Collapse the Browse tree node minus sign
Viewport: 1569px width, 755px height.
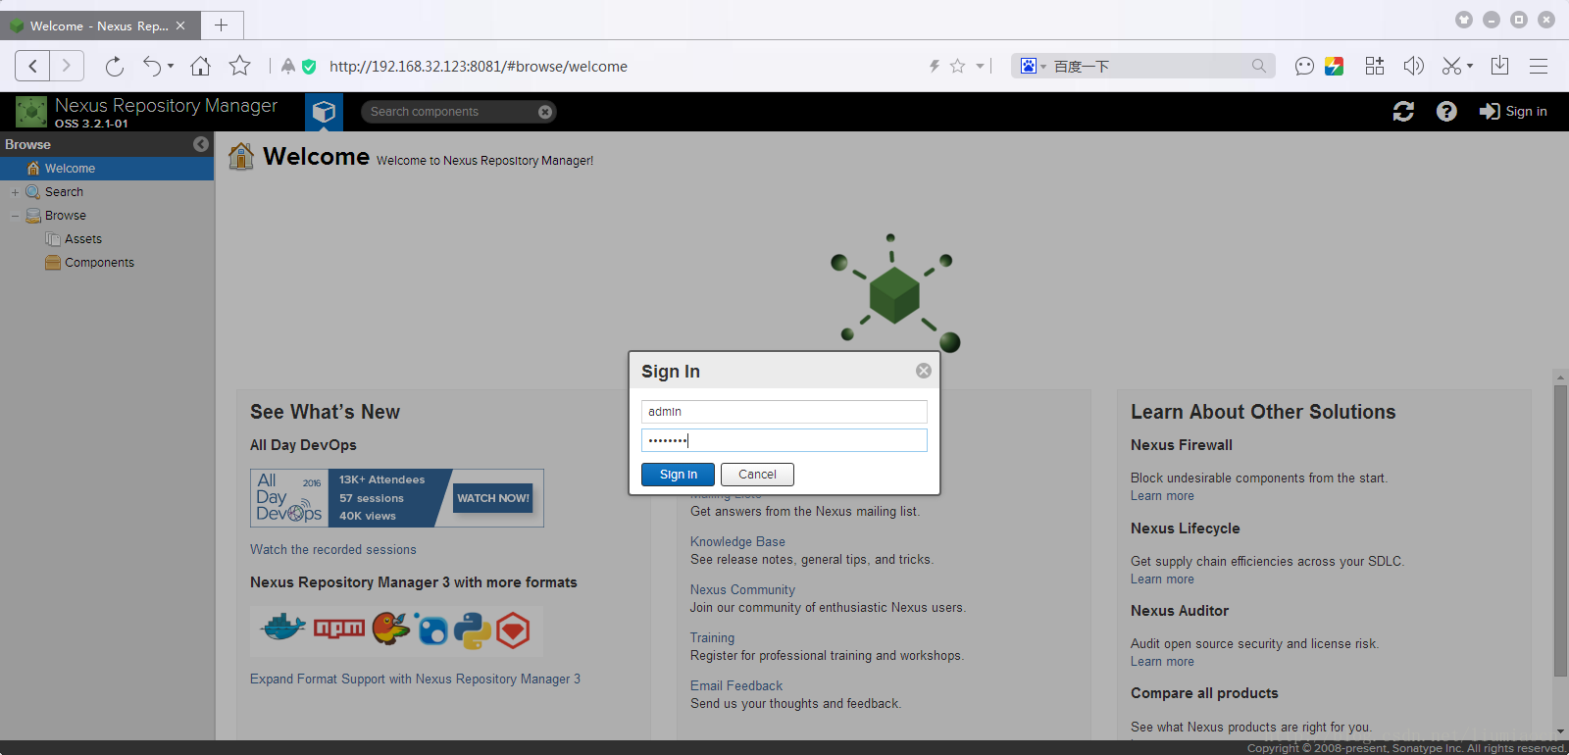click(x=15, y=216)
